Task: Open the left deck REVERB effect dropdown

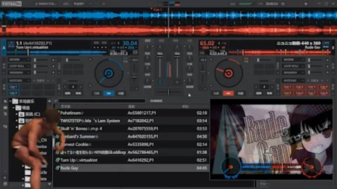Action: 19,59
